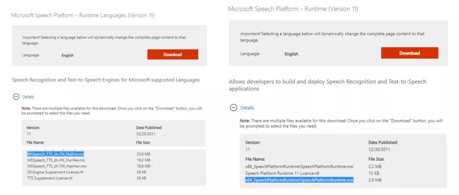Click date published 10/25/2011
Image resolution: width=459 pixels, height=195 pixels.
(x=146, y=134)
